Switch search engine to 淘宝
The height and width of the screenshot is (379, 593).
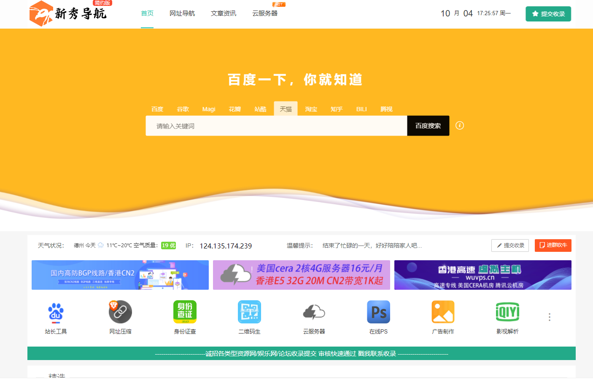[x=311, y=109]
